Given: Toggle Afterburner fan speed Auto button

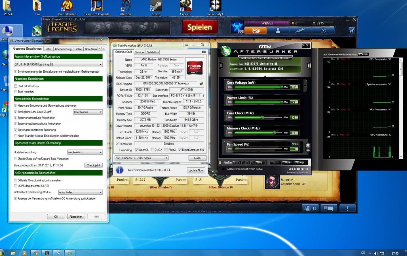Looking at the screenshot, I should pyautogui.click(x=296, y=144).
